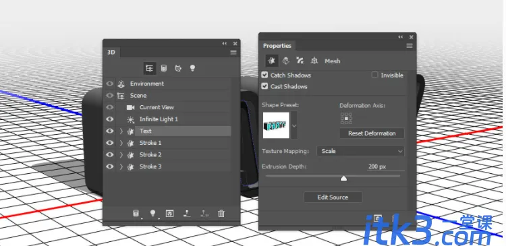
Task: Click the Edit Source button
Action: (333, 197)
